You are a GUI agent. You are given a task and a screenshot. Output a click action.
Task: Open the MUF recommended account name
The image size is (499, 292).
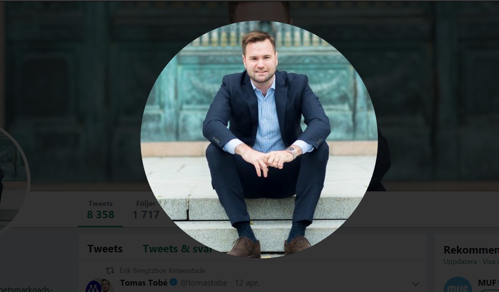point(487,283)
